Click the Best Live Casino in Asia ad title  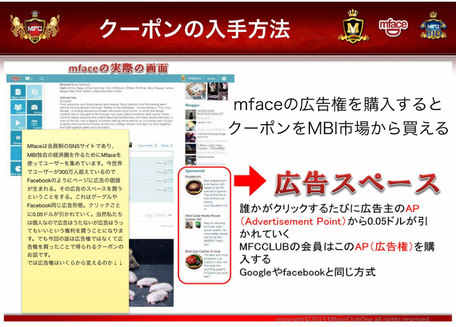pos(203,251)
